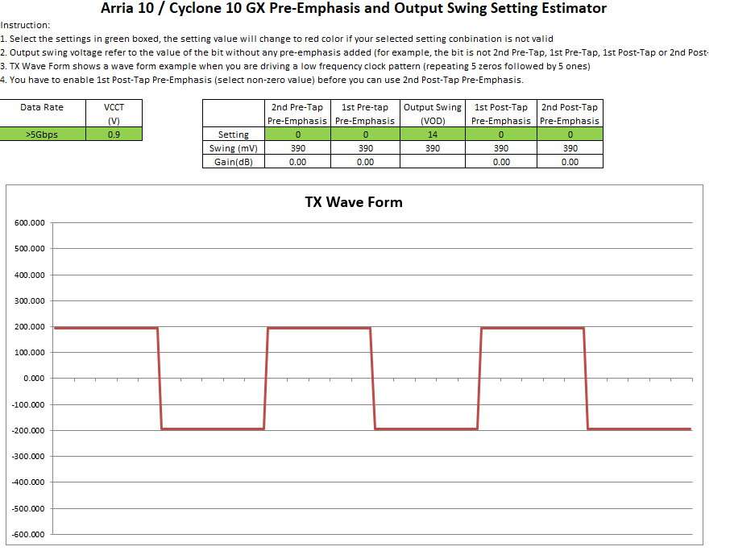This screenshot has width=730, height=559.
Task: Click the 1st Pre-tap Pre-Emphasis column header
Action: [366, 114]
